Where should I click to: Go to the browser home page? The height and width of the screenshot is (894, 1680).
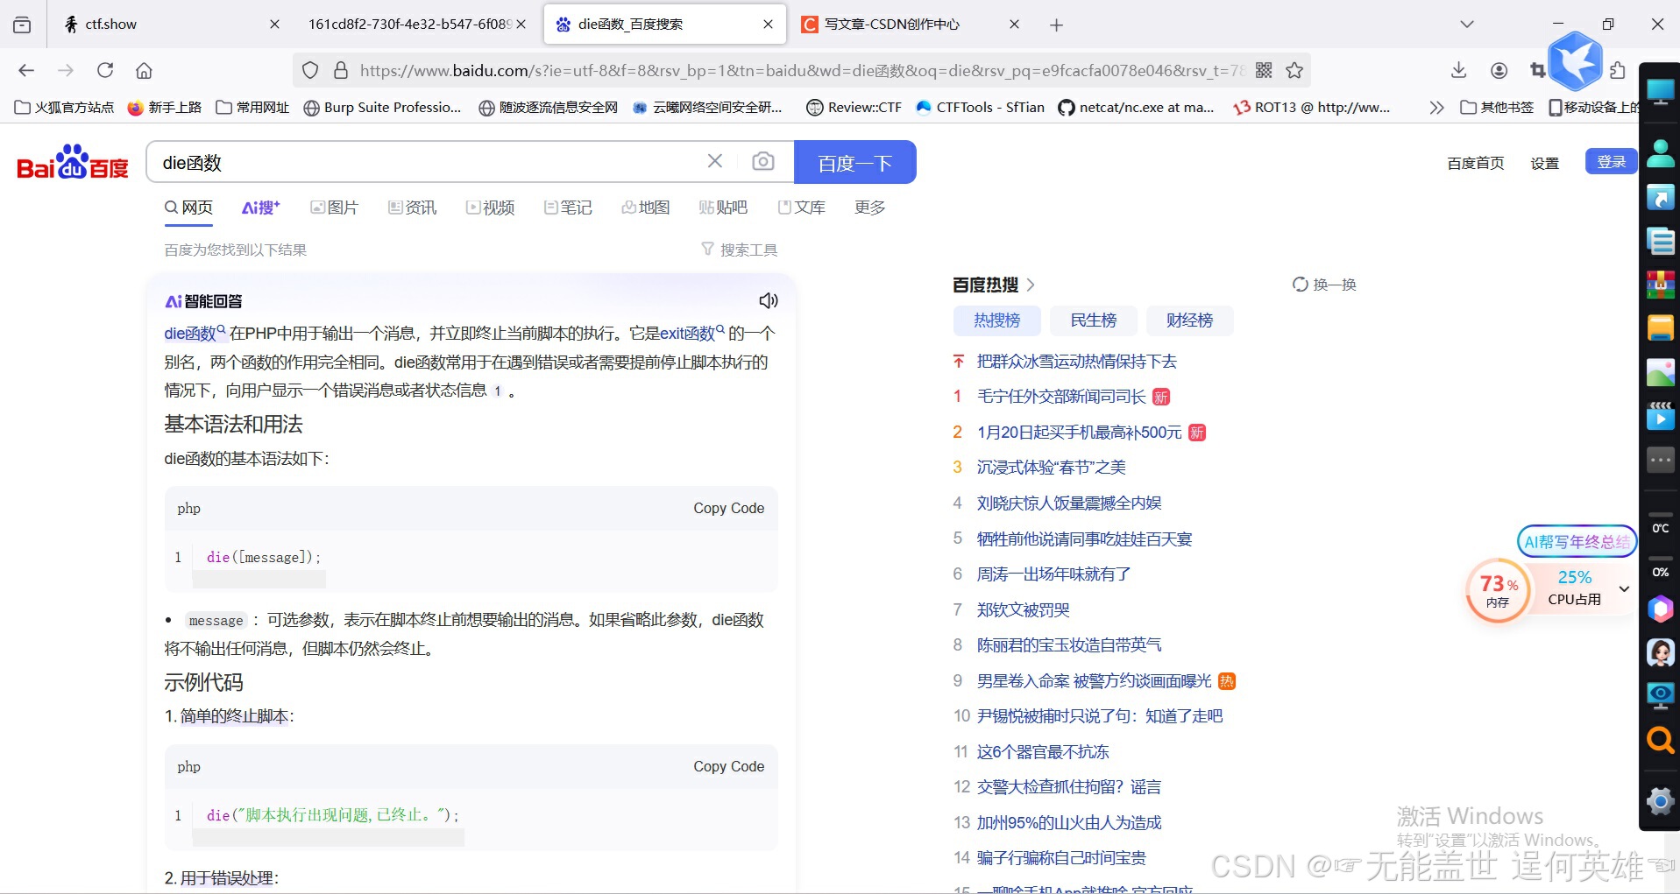145,70
